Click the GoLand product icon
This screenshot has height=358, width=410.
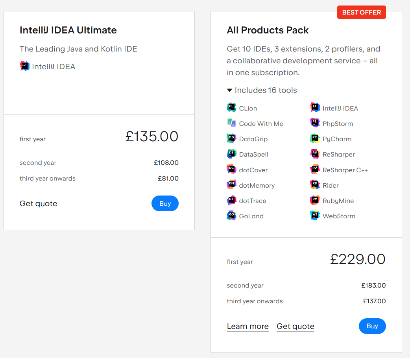(231, 216)
